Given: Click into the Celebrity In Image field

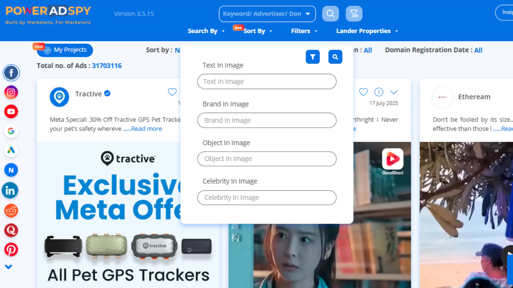Looking at the screenshot, I should pos(267,197).
